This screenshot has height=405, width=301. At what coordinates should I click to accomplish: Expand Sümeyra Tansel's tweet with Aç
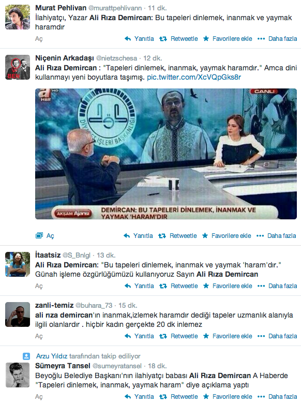tap(39, 397)
